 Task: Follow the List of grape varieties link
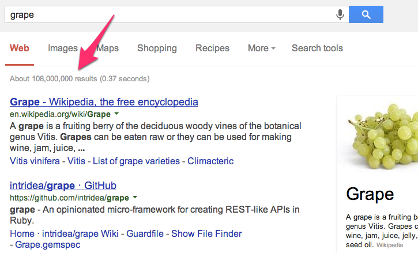point(136,161)
